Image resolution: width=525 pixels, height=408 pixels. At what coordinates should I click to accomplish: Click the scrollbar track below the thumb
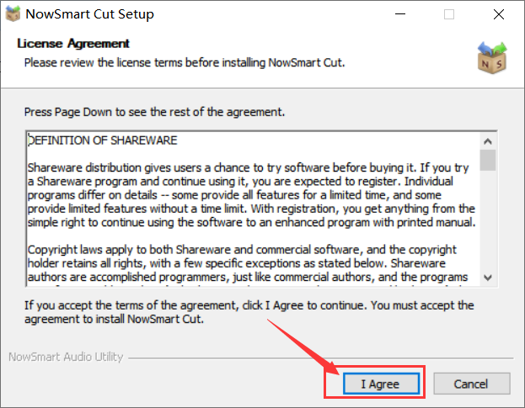pyautogui.click(x=487, y=220)
